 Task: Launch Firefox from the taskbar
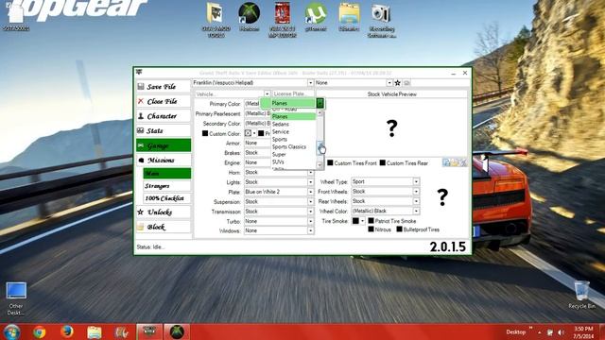67,331
